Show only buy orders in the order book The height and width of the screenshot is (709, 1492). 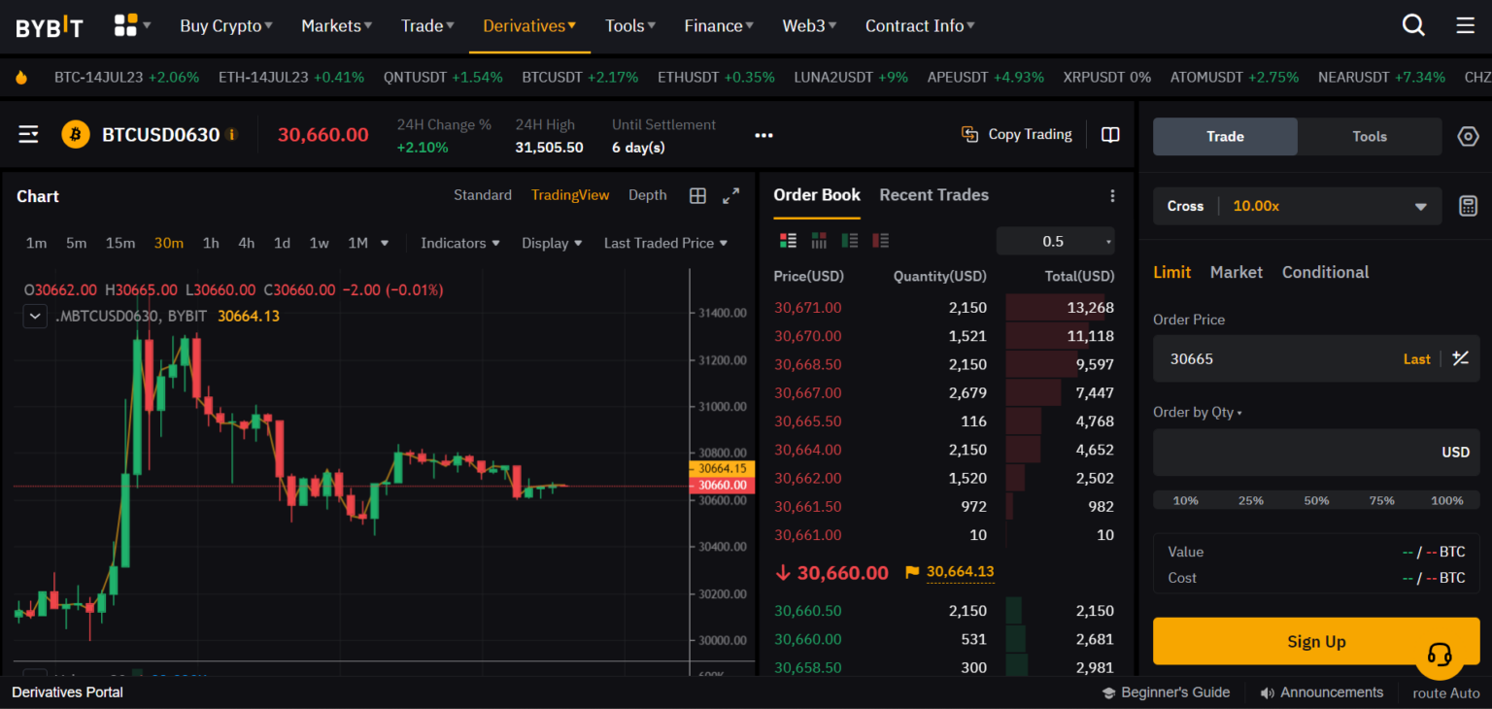tap(849, 240)
